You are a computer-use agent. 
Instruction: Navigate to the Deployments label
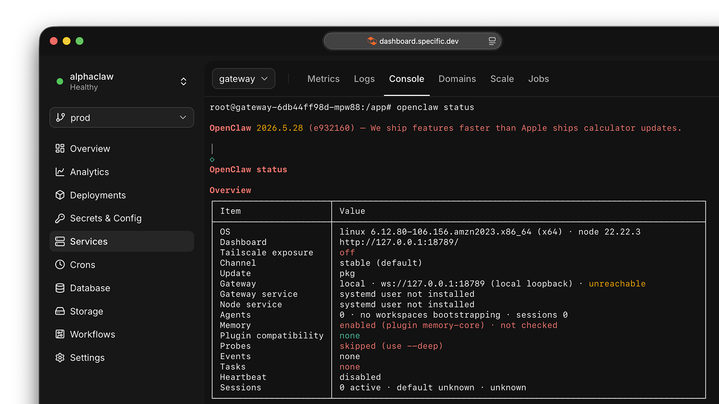(x=98, y=195)
